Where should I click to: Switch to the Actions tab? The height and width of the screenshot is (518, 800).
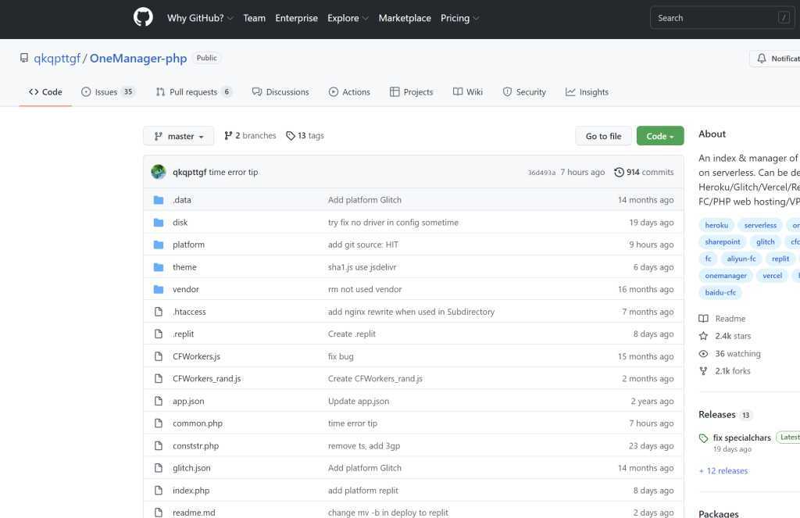(349, 92)
